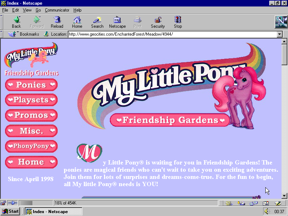Go to the Home page via toolbar

coord(77,22)
